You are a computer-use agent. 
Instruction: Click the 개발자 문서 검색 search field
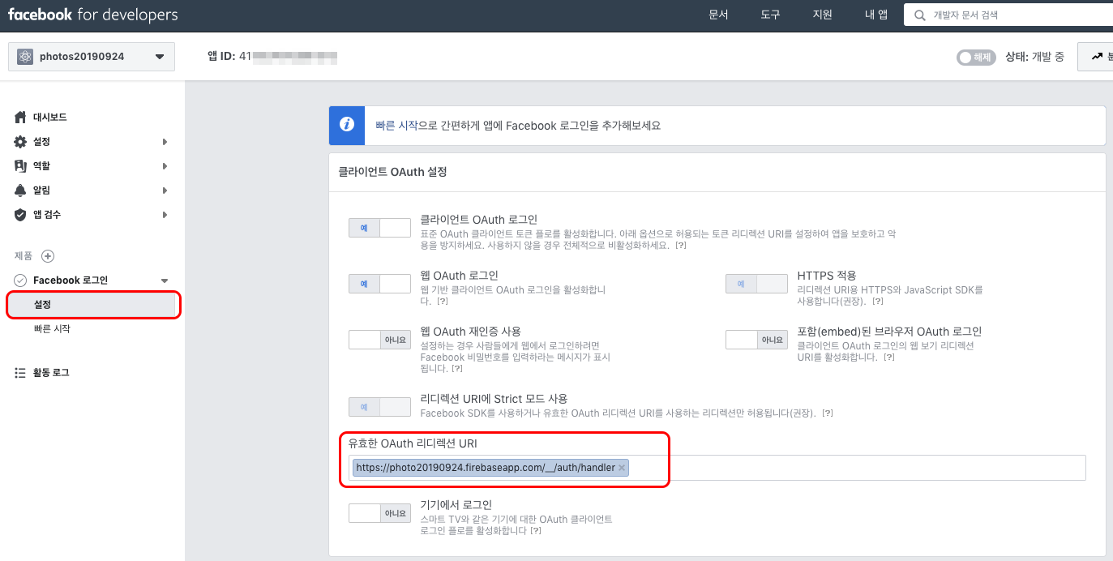point(1008,15)
